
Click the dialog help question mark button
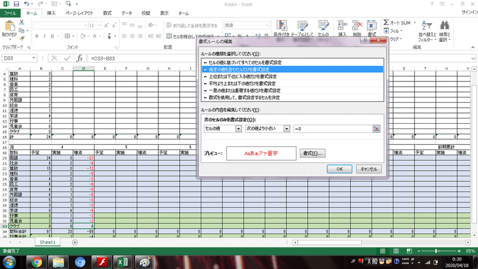(364, 40)
